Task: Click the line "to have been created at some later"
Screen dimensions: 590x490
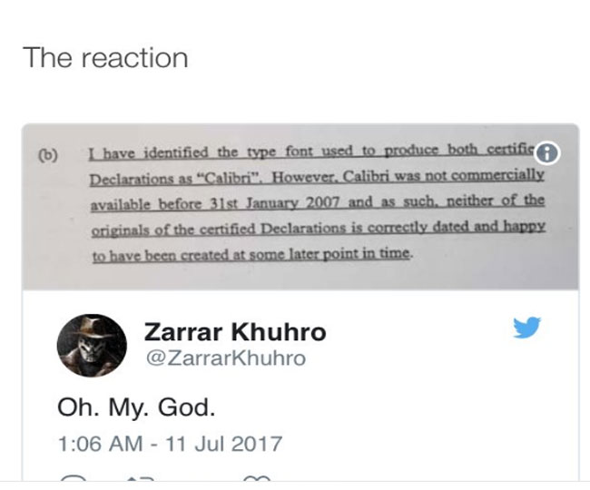Action: tap(251, 255)
